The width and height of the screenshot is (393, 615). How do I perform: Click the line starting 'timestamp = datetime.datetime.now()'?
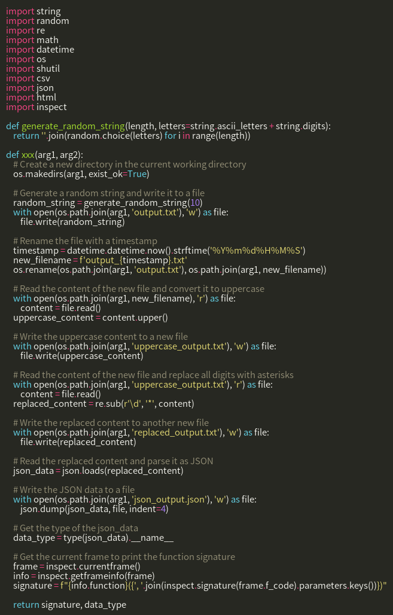tap(159, 251)
